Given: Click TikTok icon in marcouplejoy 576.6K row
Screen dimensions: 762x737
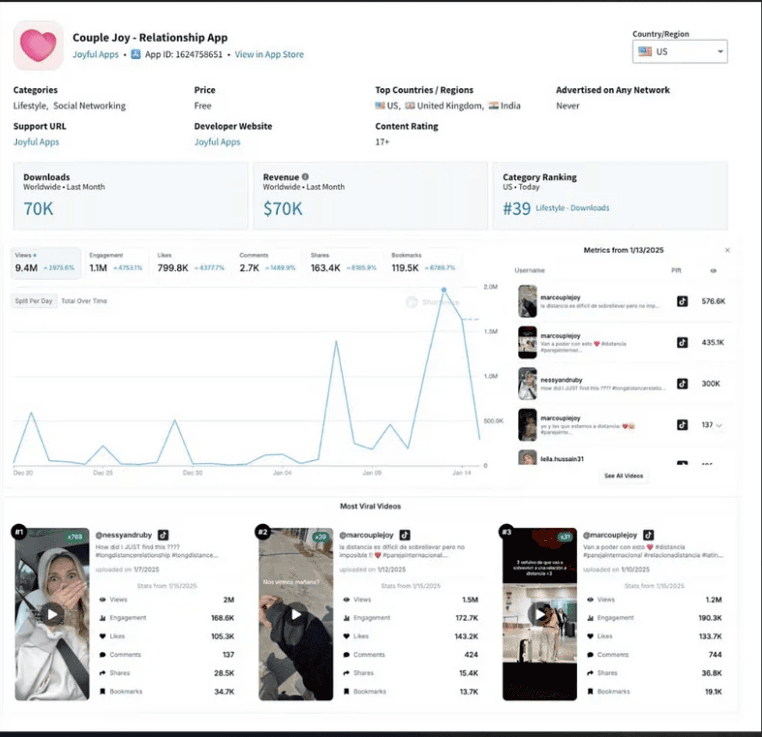Looking at the screenshot, I should (x=682, y=301).
